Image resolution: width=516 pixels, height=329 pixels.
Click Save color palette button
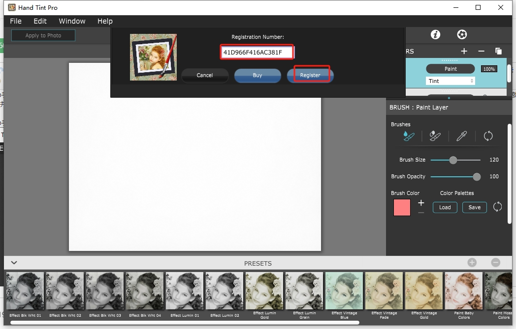coord(475,207)
